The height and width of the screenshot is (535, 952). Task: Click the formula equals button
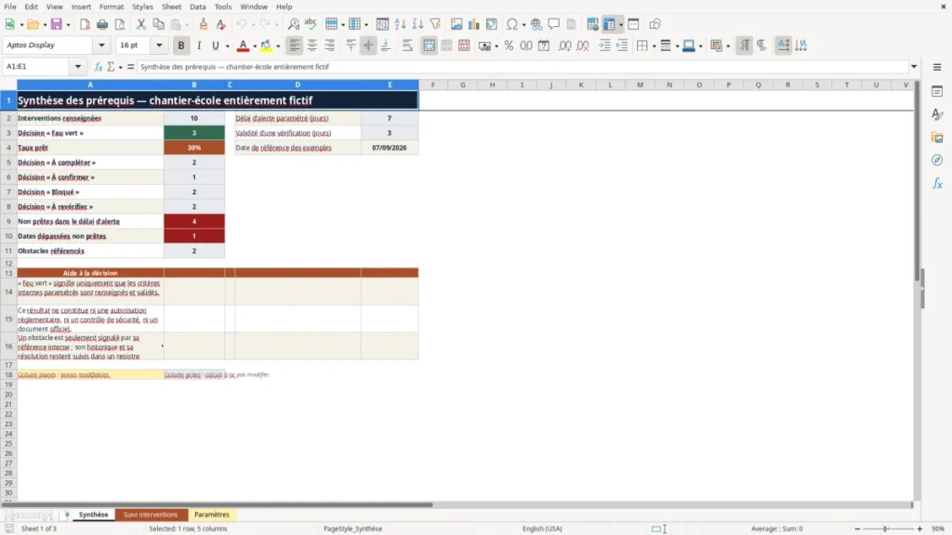[x=130, y=67]
